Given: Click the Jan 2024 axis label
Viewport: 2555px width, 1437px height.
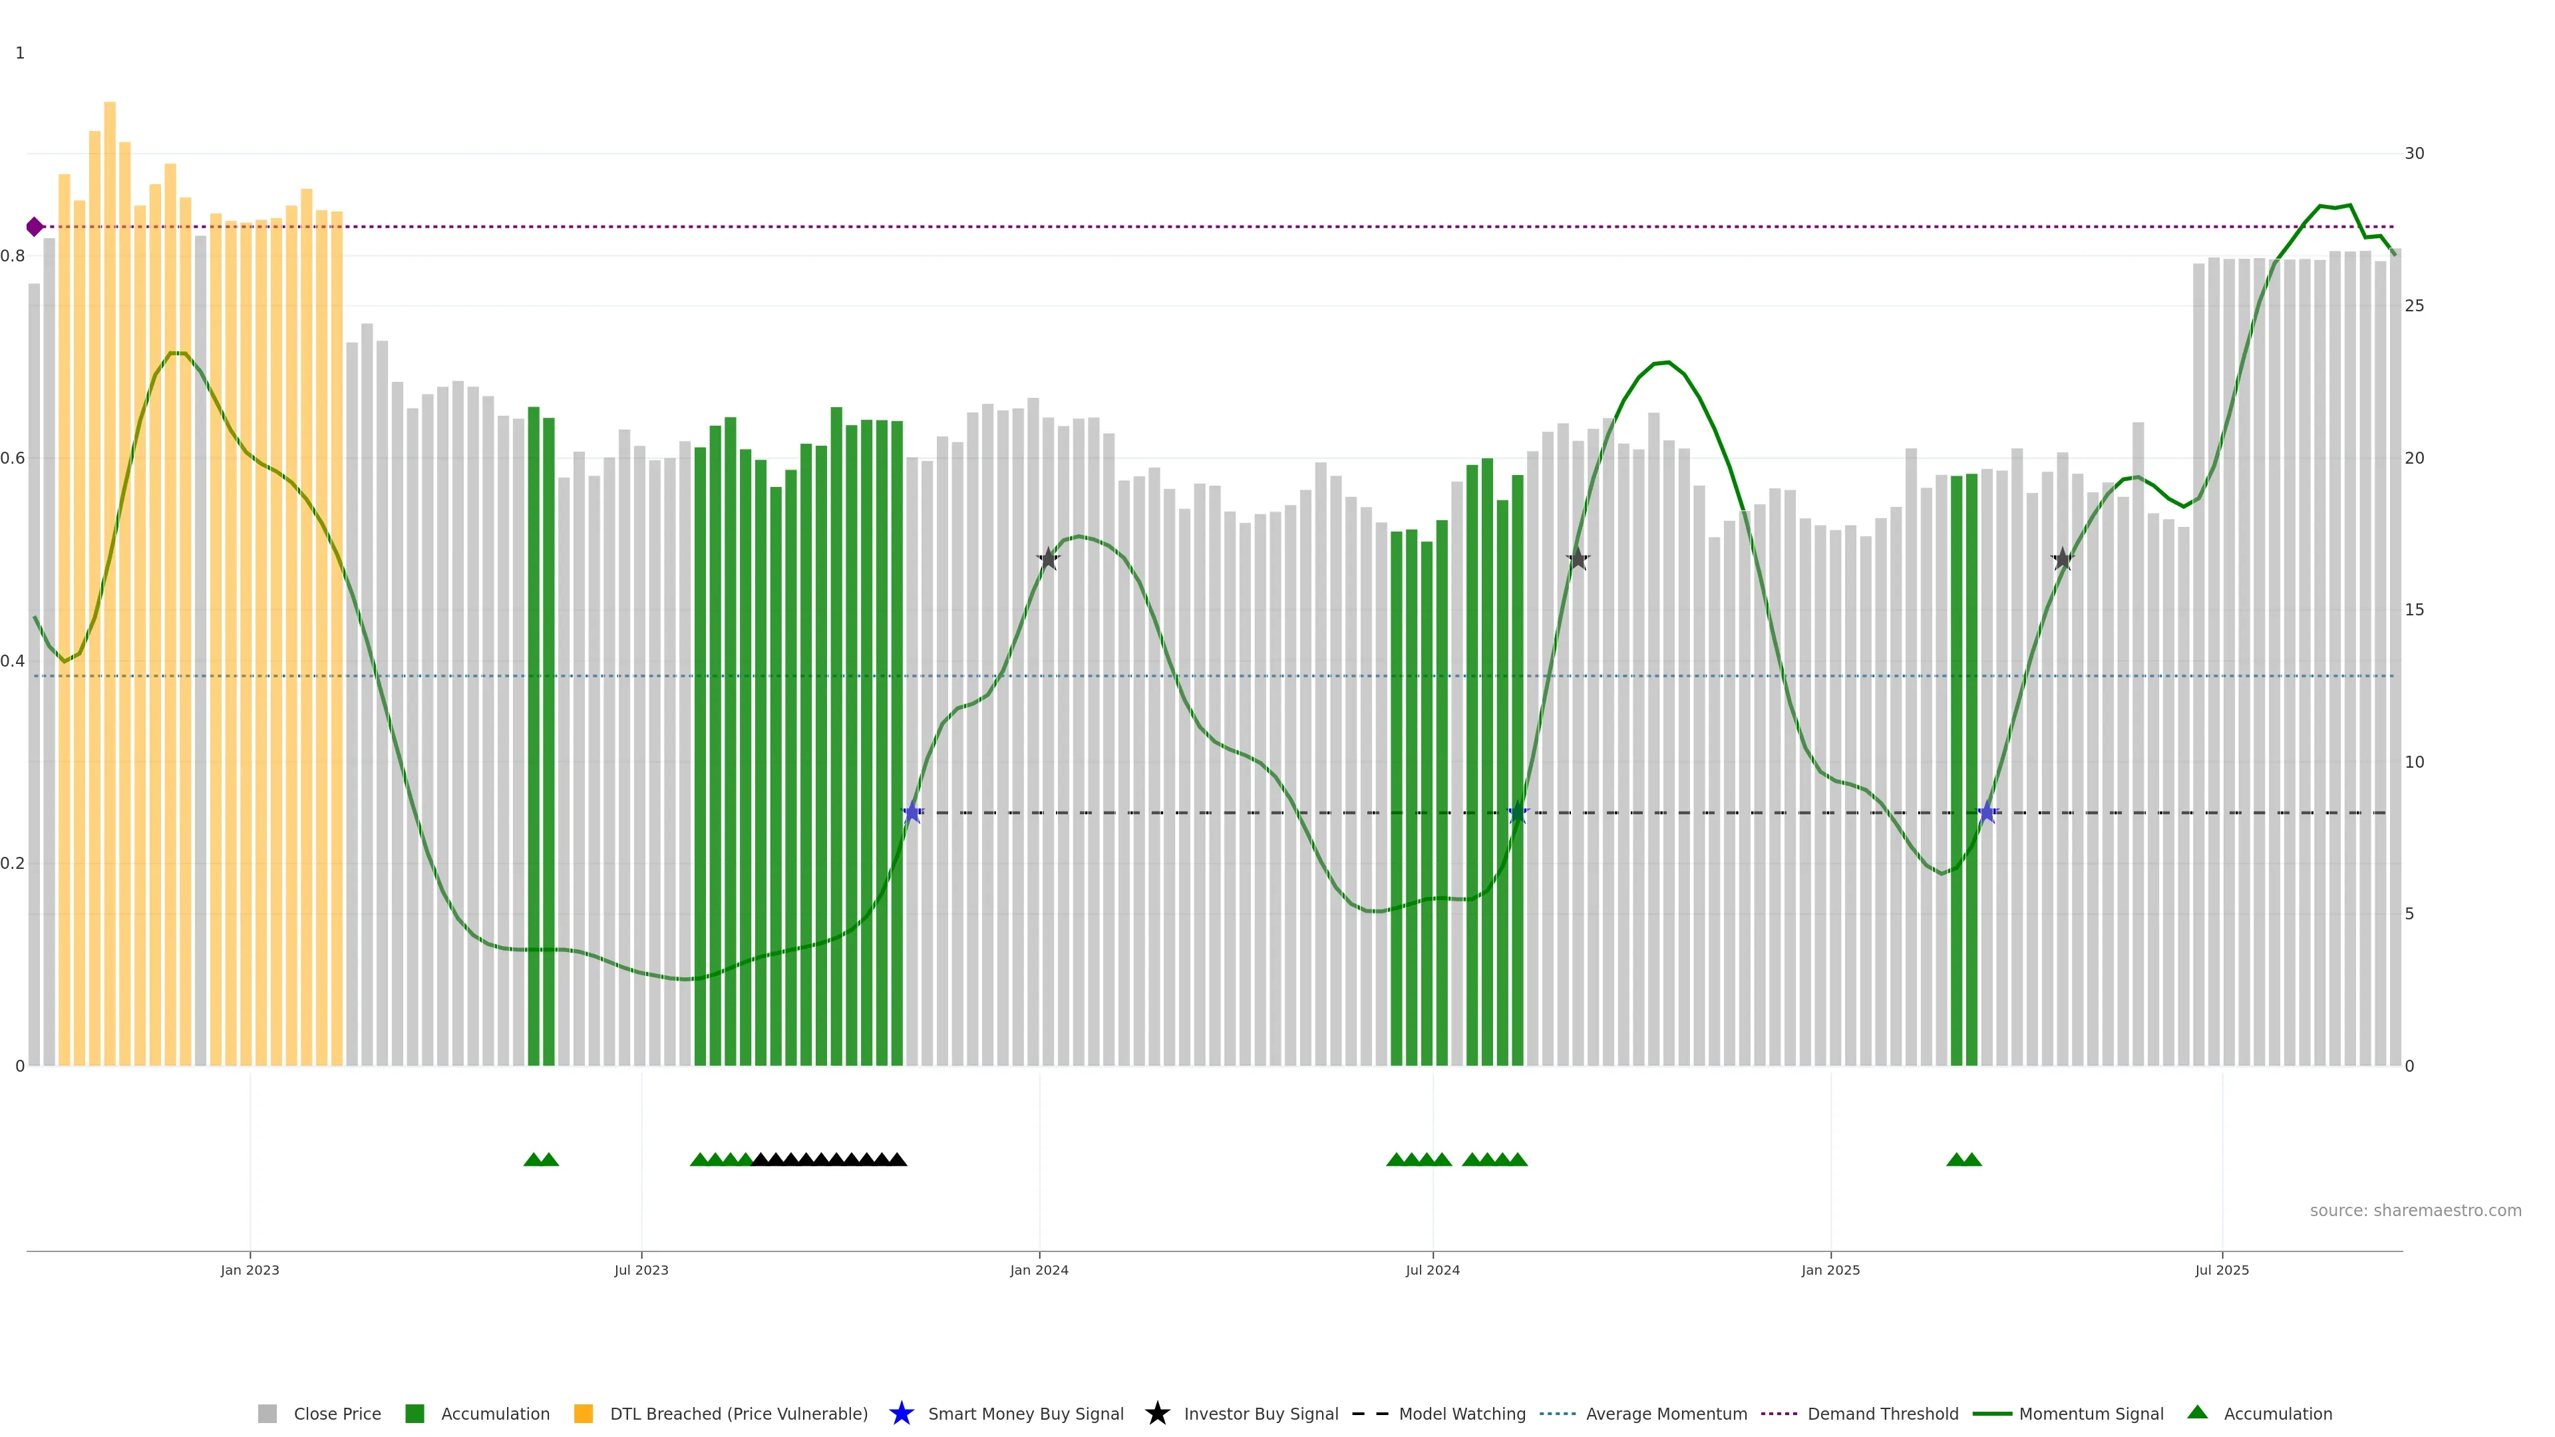Looking at the screenshot, I should point(1039,1271).
